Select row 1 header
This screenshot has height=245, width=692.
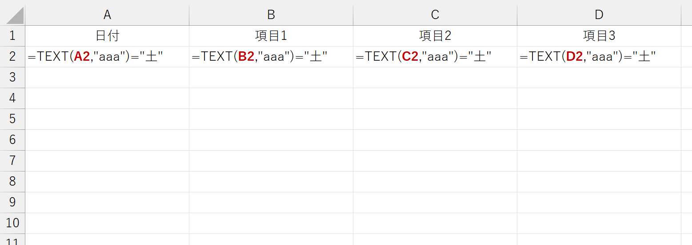[x=12, y=36]
